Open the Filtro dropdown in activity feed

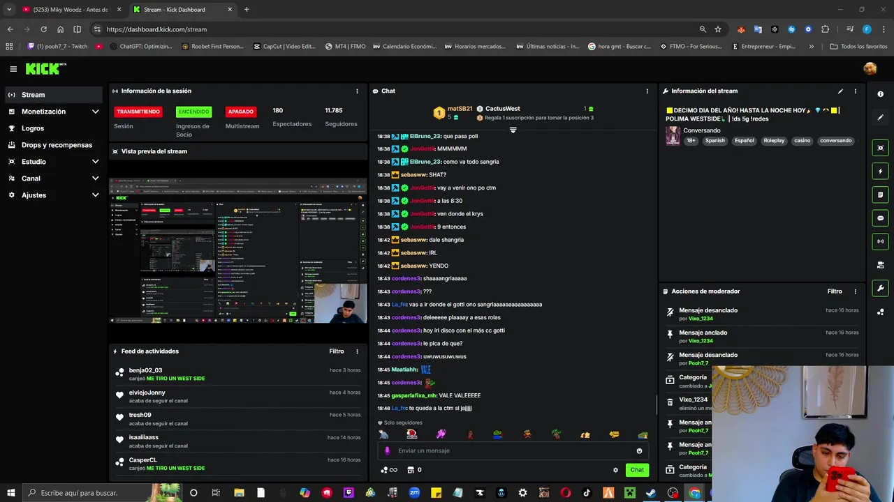pos(337,351)
